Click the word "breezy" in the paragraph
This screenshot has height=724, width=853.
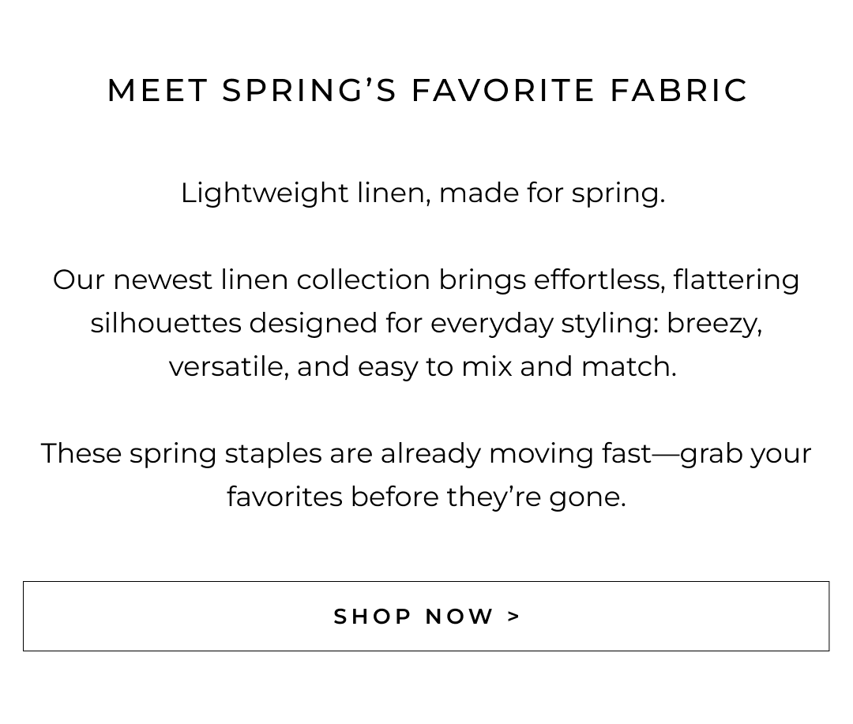pos(713,323)
